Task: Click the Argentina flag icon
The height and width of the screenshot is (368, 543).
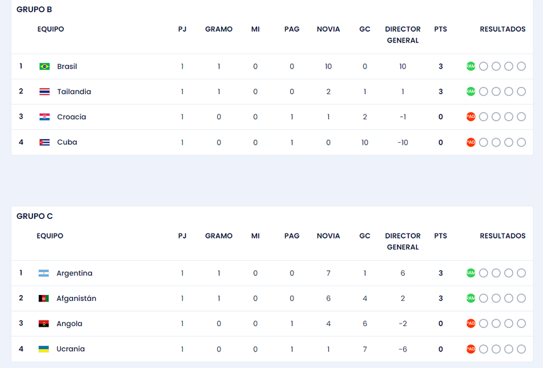Action: tap(44, 273)
